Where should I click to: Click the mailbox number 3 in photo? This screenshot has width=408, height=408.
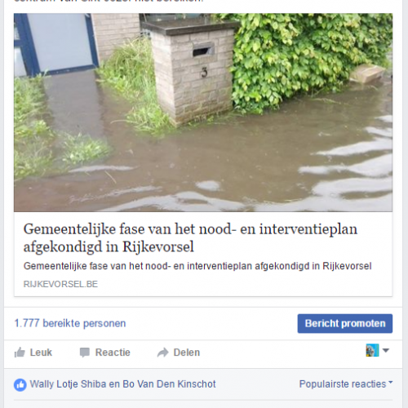204,73
